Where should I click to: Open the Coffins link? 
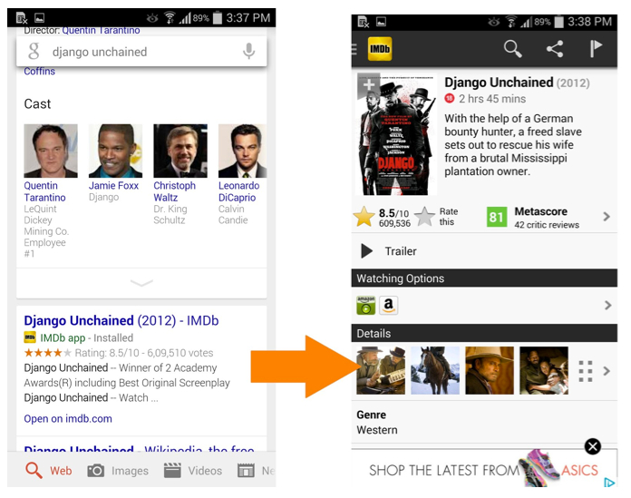tap(40, 72)
